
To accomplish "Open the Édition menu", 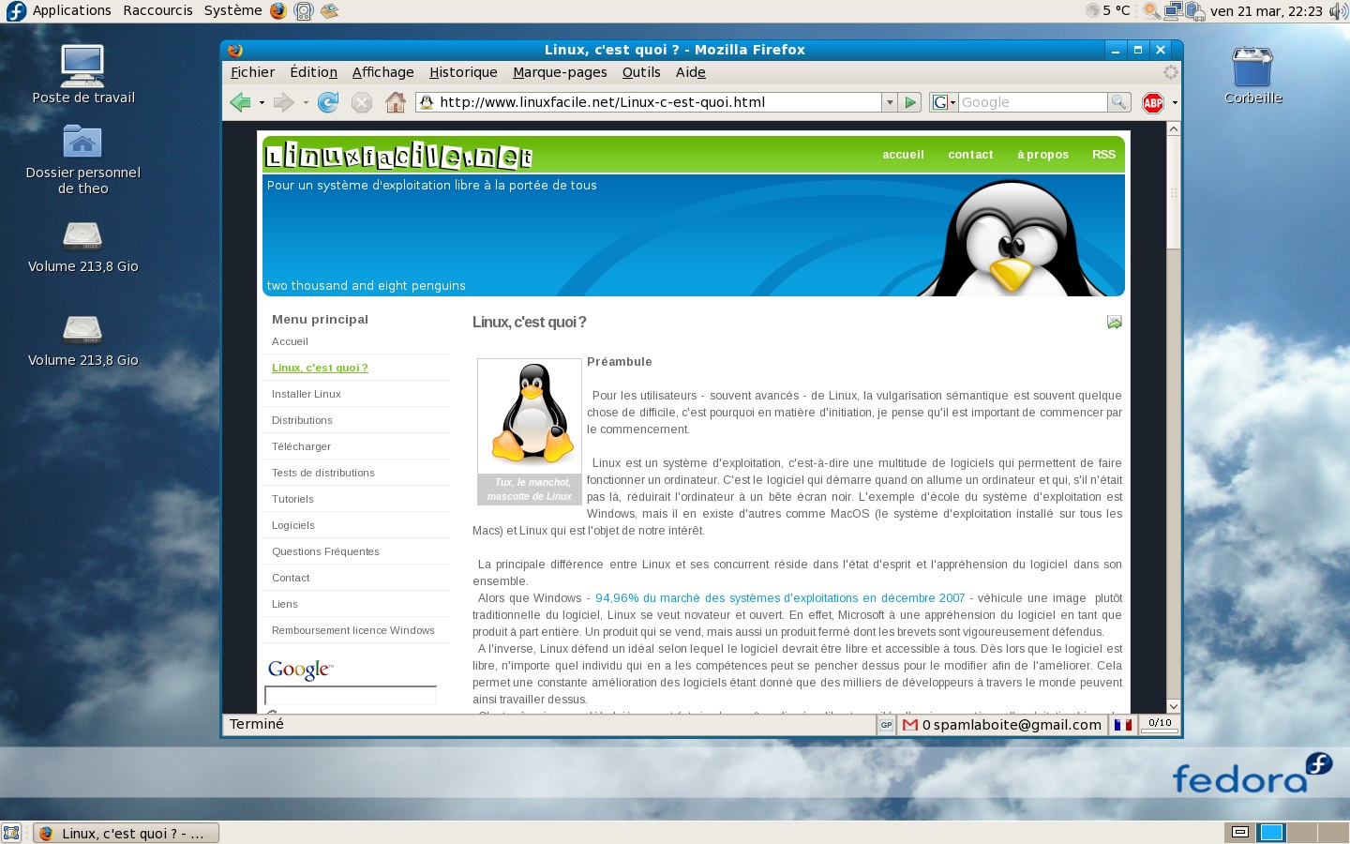I will click(313, 72).
